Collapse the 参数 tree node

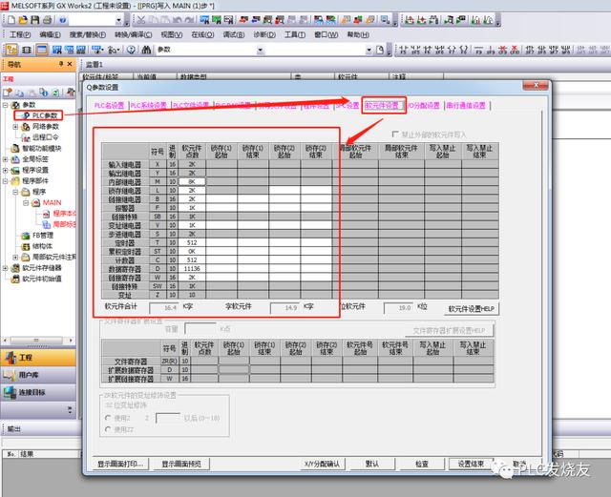pos(6,105)
